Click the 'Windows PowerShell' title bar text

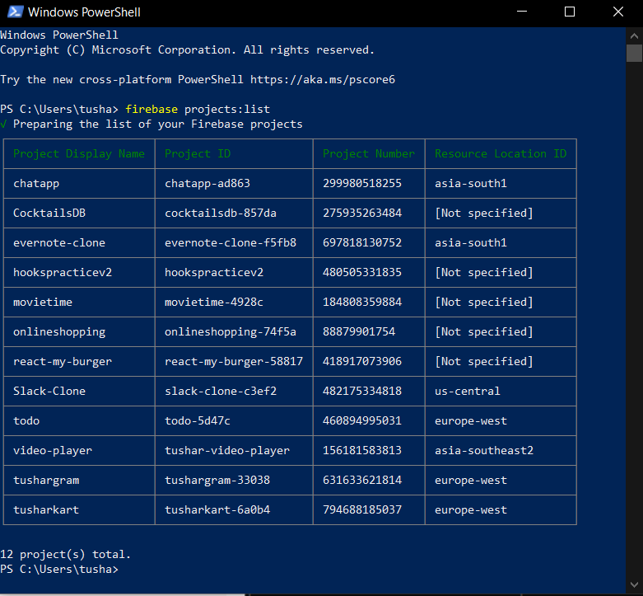(x=84, y=12)
